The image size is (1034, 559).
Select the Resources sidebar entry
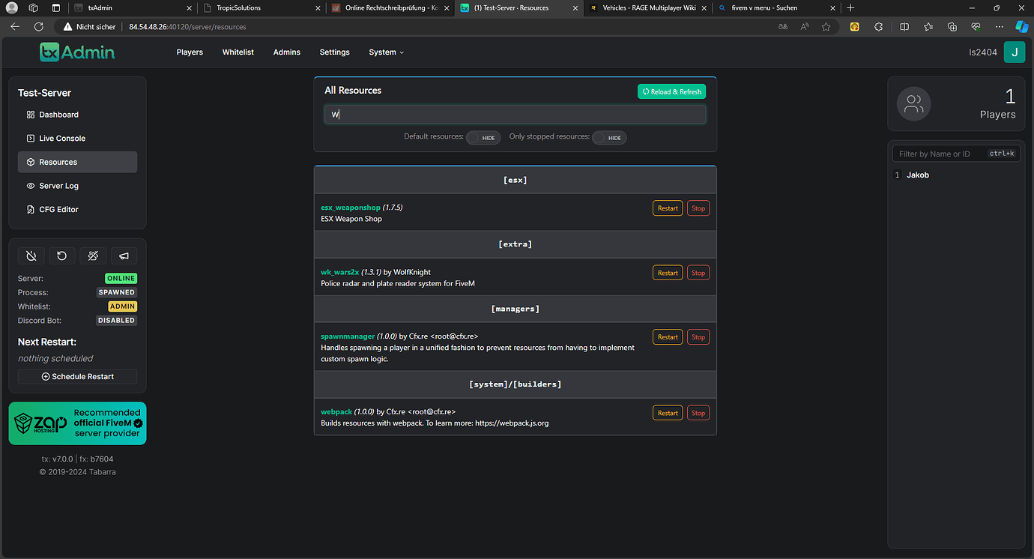58,162
